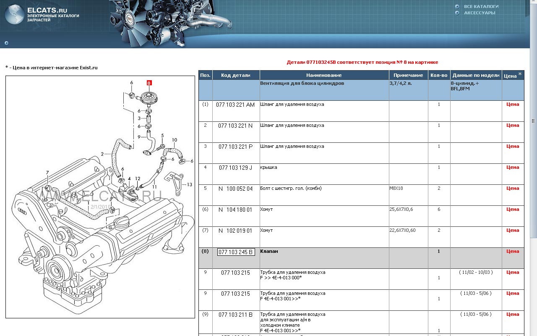Open Цена link for part 077 103 221 AM

[512, 104]
